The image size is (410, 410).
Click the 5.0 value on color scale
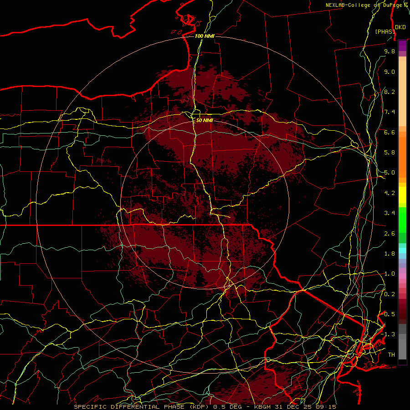[x=389, y=173]
